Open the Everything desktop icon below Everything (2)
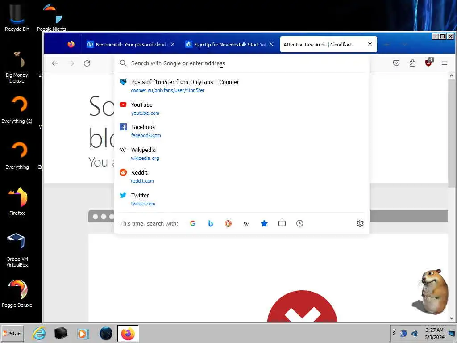Image resolution: width=457 pixels, height=343 pixels. point(17,156)
